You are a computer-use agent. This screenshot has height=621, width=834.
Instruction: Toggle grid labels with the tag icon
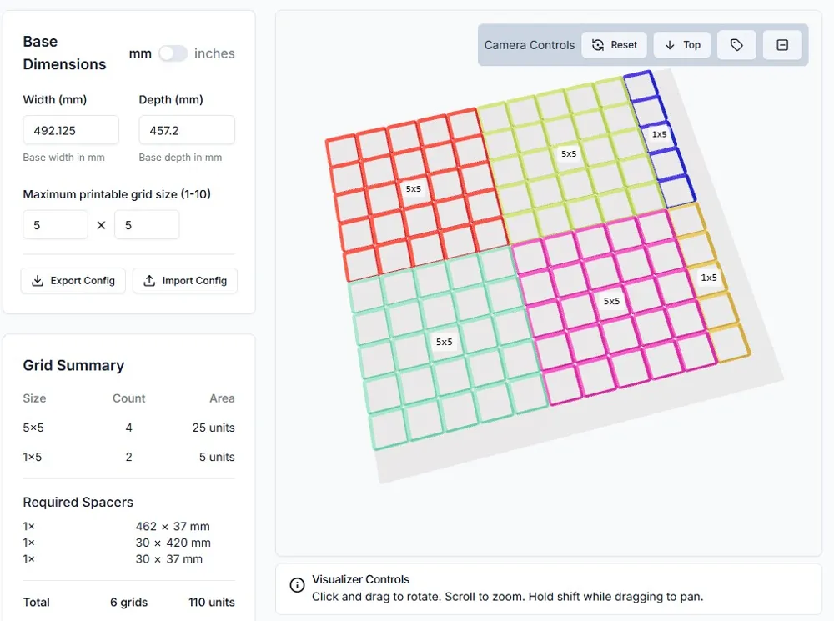click(x=736, y=45)
